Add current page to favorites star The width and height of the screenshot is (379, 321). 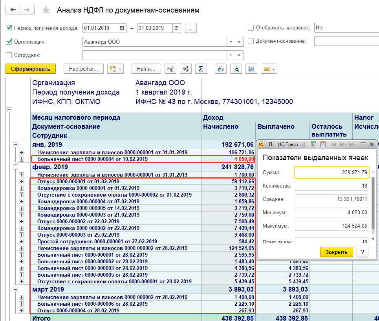coord(46,11)
